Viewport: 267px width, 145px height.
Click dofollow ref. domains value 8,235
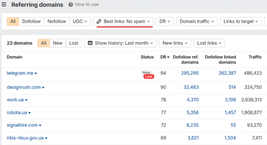192,125
